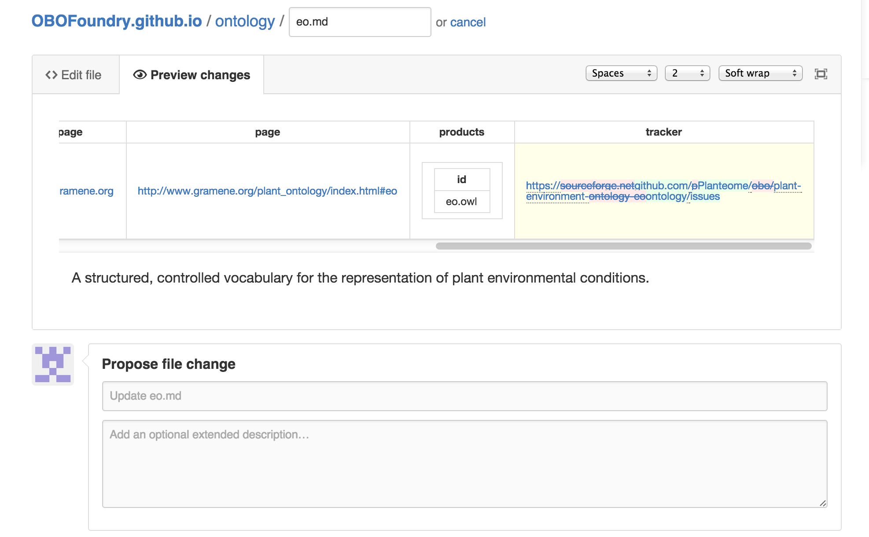Click the eye icon on Preview changes
Viewport: 869px width, 537px height.
click(140, 75)
